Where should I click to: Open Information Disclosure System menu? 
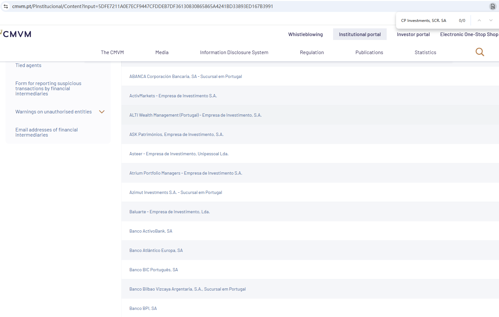(234, 53)
